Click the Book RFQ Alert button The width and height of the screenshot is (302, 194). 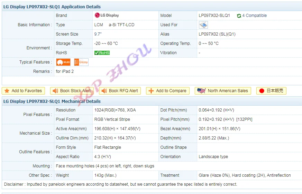[x=120, y=91]
